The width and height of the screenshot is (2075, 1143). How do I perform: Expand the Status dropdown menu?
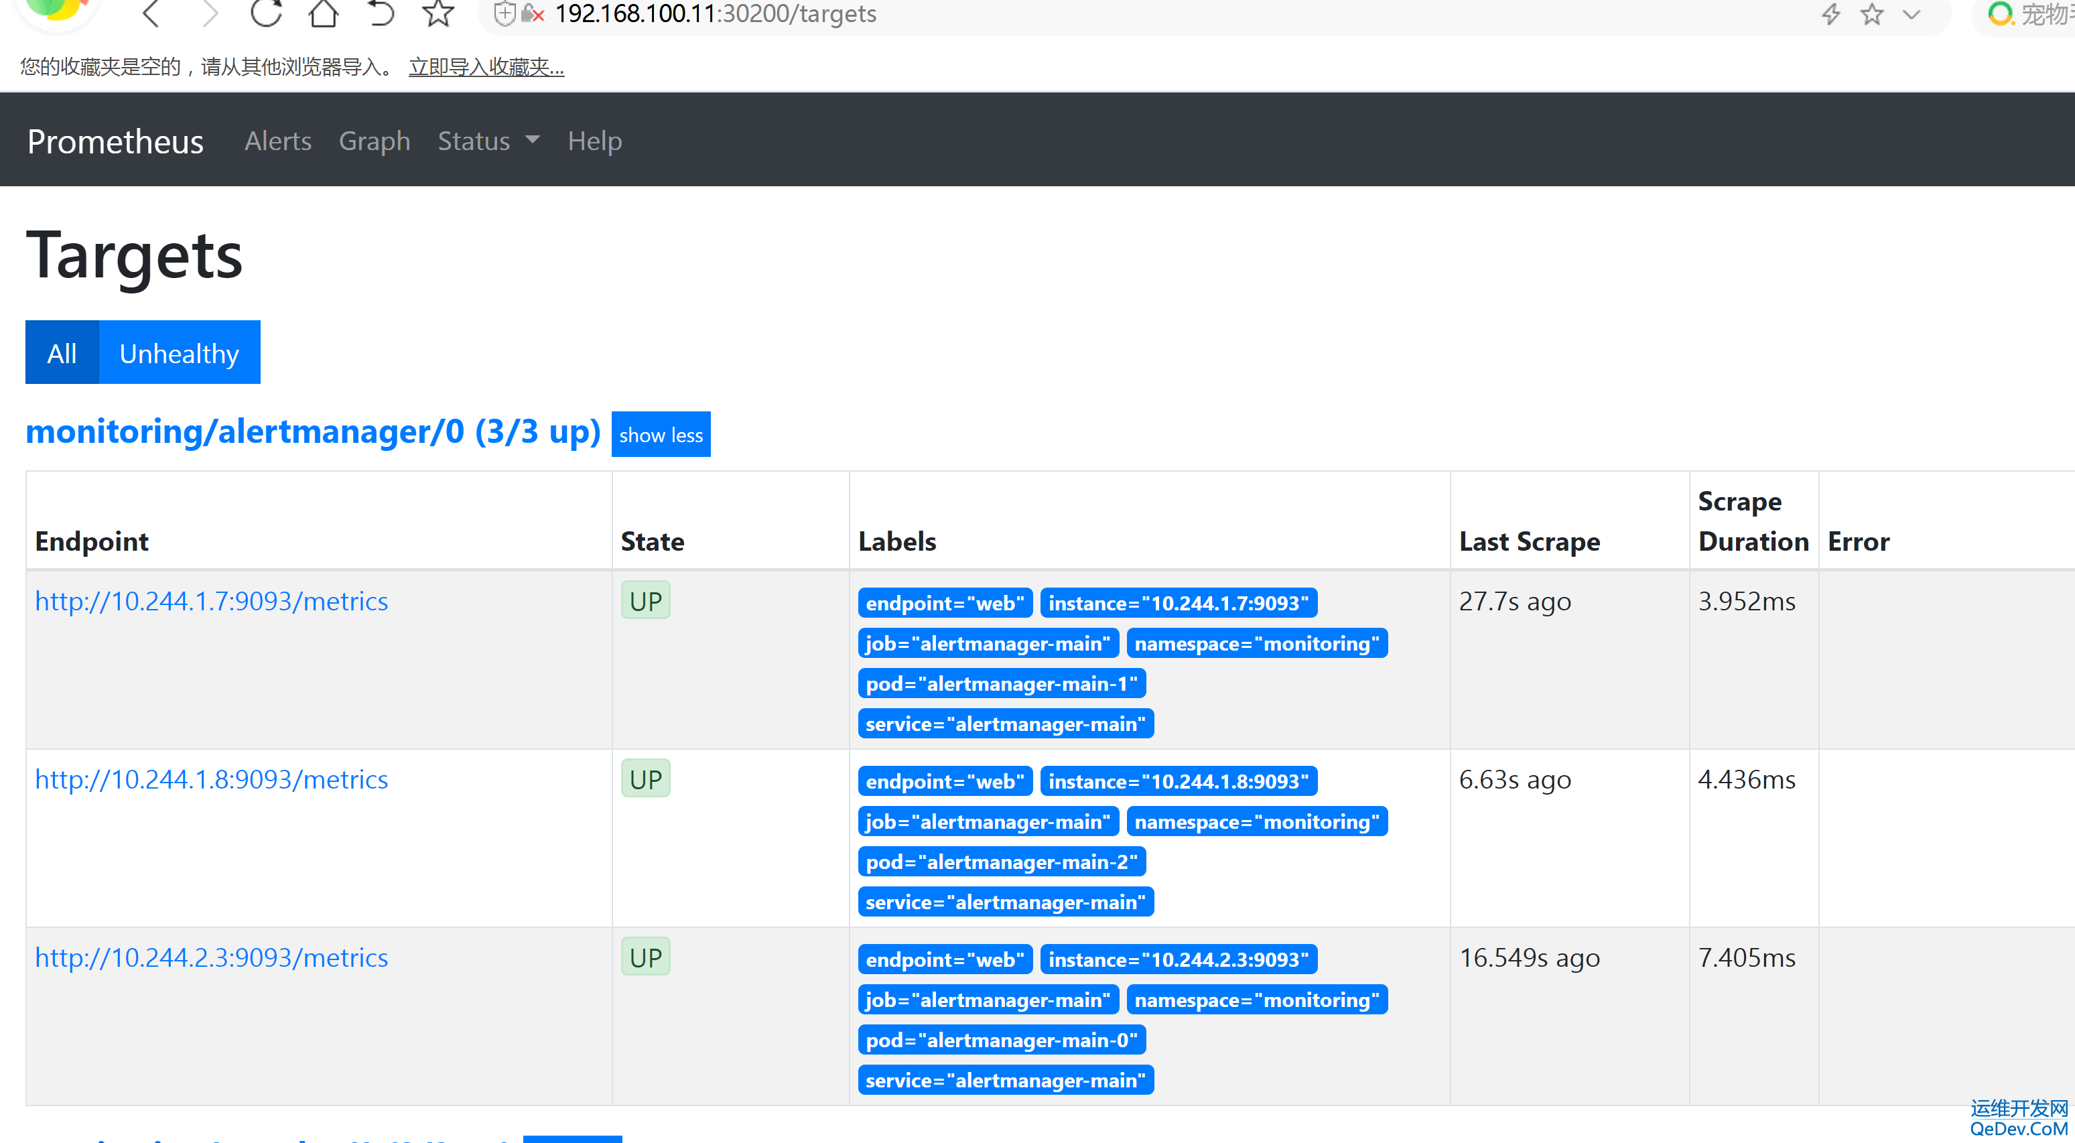point(489,141)
